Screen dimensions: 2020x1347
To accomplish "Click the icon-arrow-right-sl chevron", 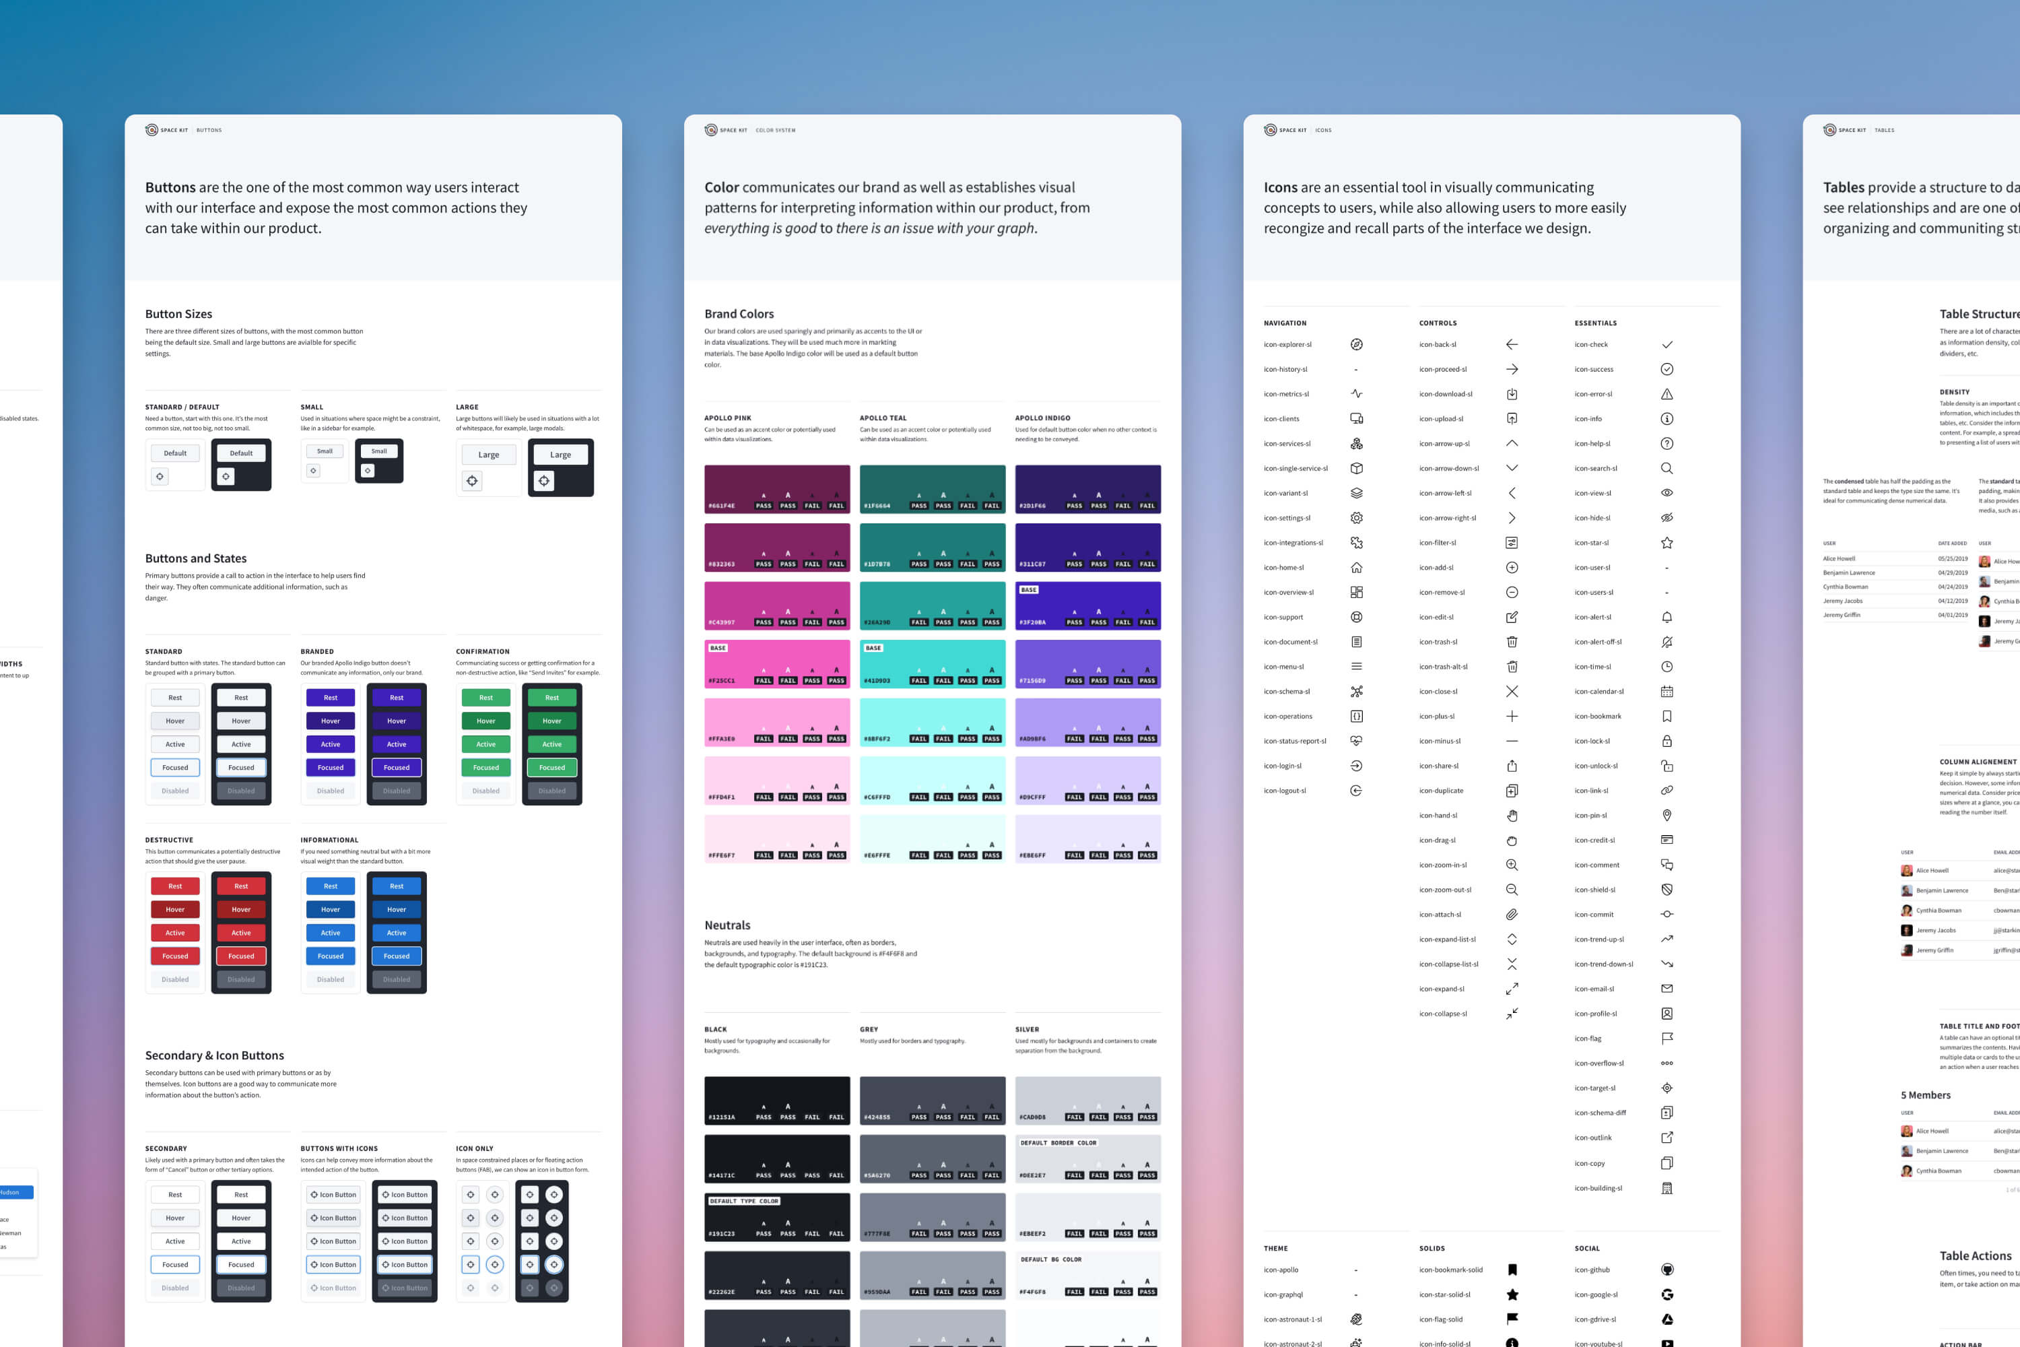I will pos(1512,518).
